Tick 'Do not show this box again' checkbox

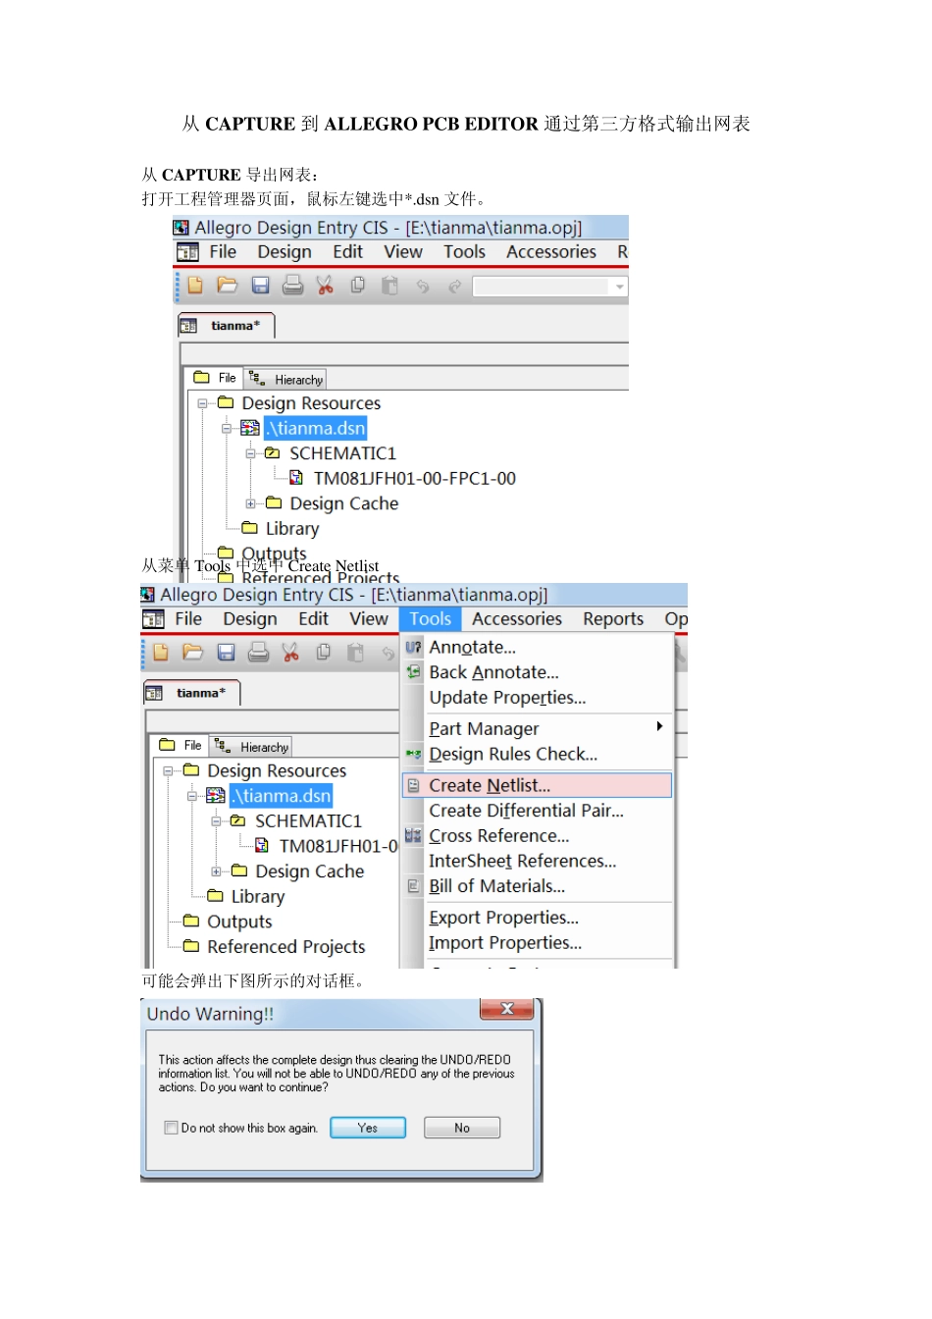tap(171, 1128)
